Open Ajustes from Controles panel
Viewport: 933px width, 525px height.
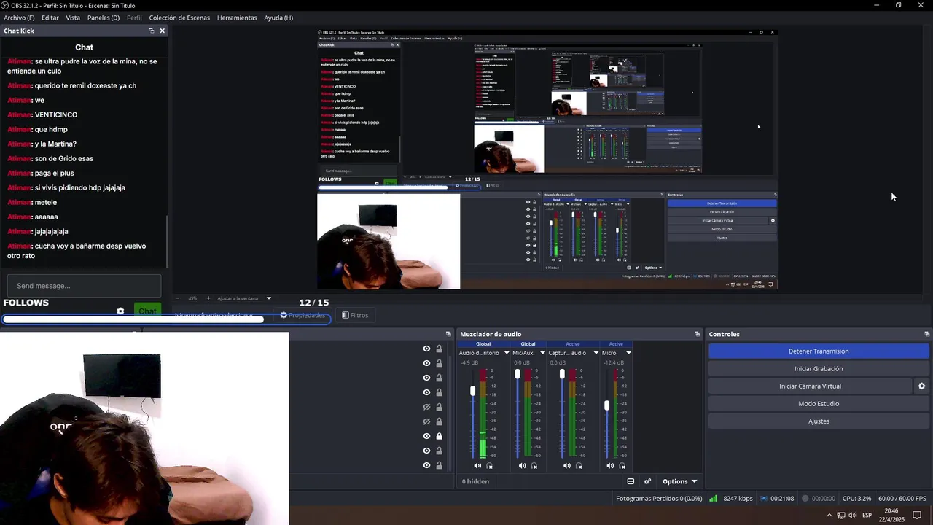[x=819, y=421]
